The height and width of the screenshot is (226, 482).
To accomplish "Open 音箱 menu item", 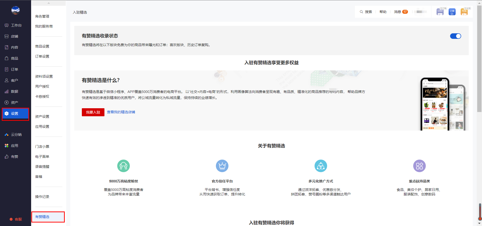I will click(39, 177).
